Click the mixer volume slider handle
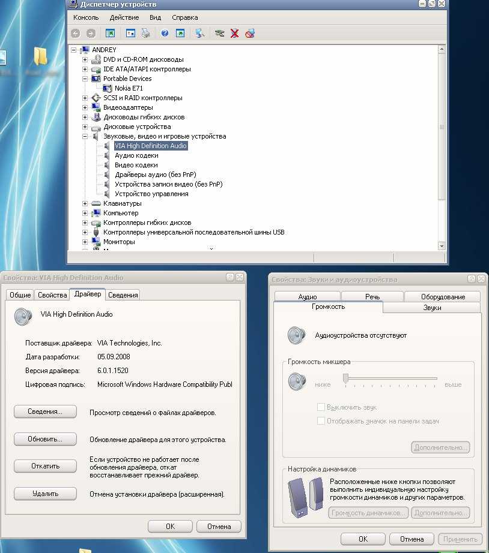Viewport: 489px width, 553px height. tap(346, 378)
